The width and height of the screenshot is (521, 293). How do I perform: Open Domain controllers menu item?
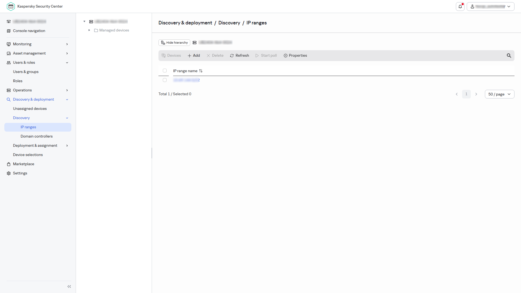pyautogui.click(x=37, y=136)
